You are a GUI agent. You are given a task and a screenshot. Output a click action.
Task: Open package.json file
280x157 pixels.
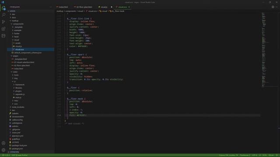tap(17, 149)
